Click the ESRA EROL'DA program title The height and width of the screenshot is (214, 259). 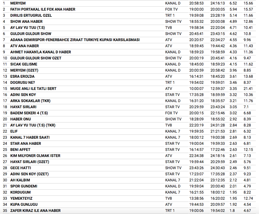click(x=22, y=76)
